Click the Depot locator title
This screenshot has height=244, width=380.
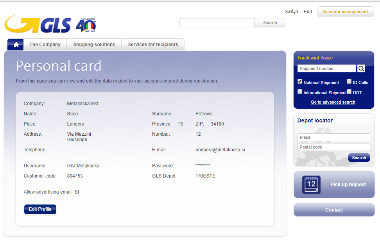[x=315, y=120]
